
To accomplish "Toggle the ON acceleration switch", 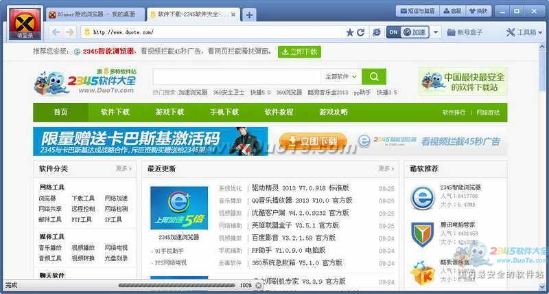I will tap(393, 32).
